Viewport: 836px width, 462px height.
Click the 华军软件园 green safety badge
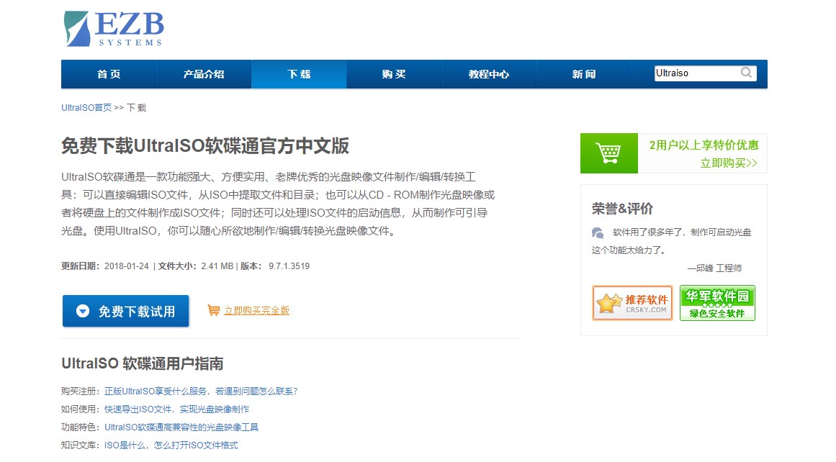click(x=717, y=303)
